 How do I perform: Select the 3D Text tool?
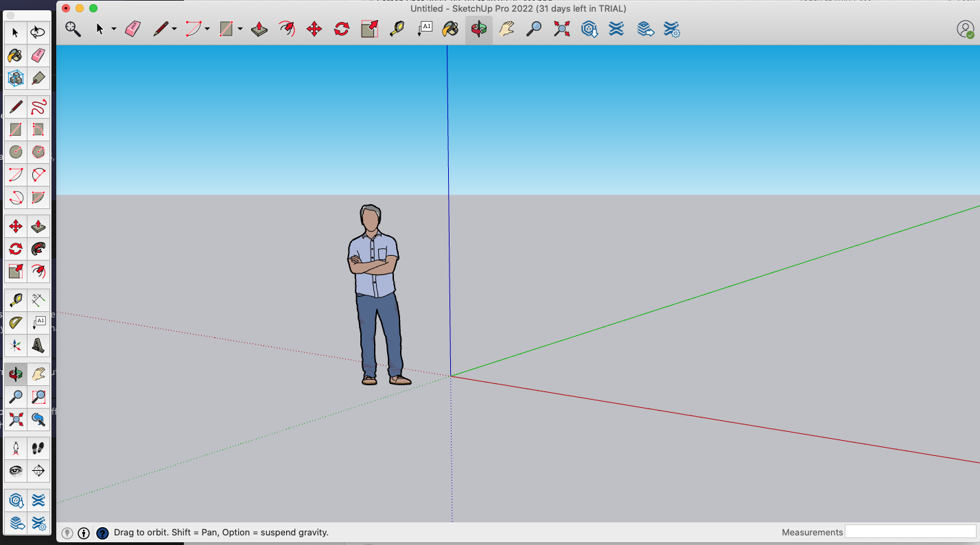point(38,346)
